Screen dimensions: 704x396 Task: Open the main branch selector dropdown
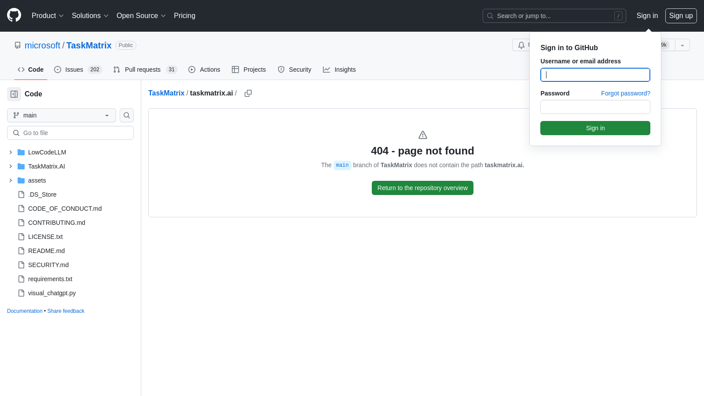(x=61, y=115)
